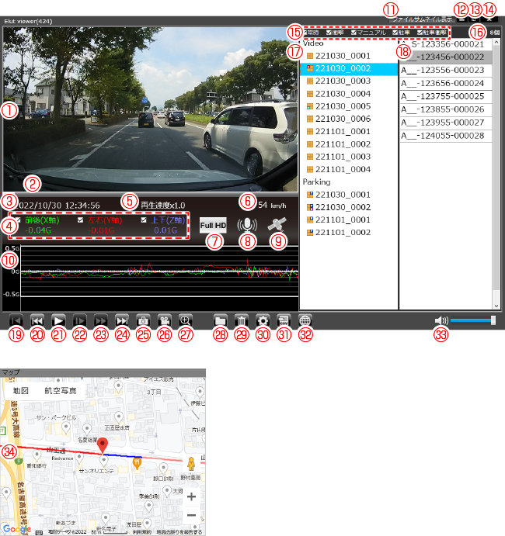Switch the map to 航空写真 view

(x=61, y=392)
